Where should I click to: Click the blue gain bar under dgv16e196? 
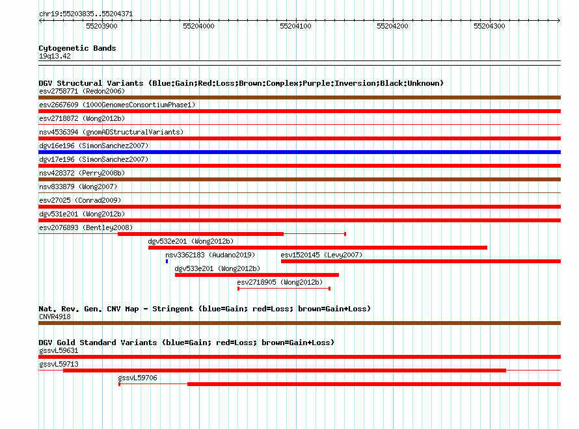(299, 152)
